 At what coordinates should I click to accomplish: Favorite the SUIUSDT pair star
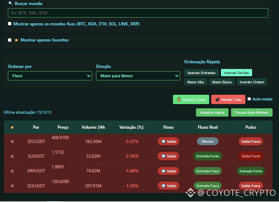[12, 156]
